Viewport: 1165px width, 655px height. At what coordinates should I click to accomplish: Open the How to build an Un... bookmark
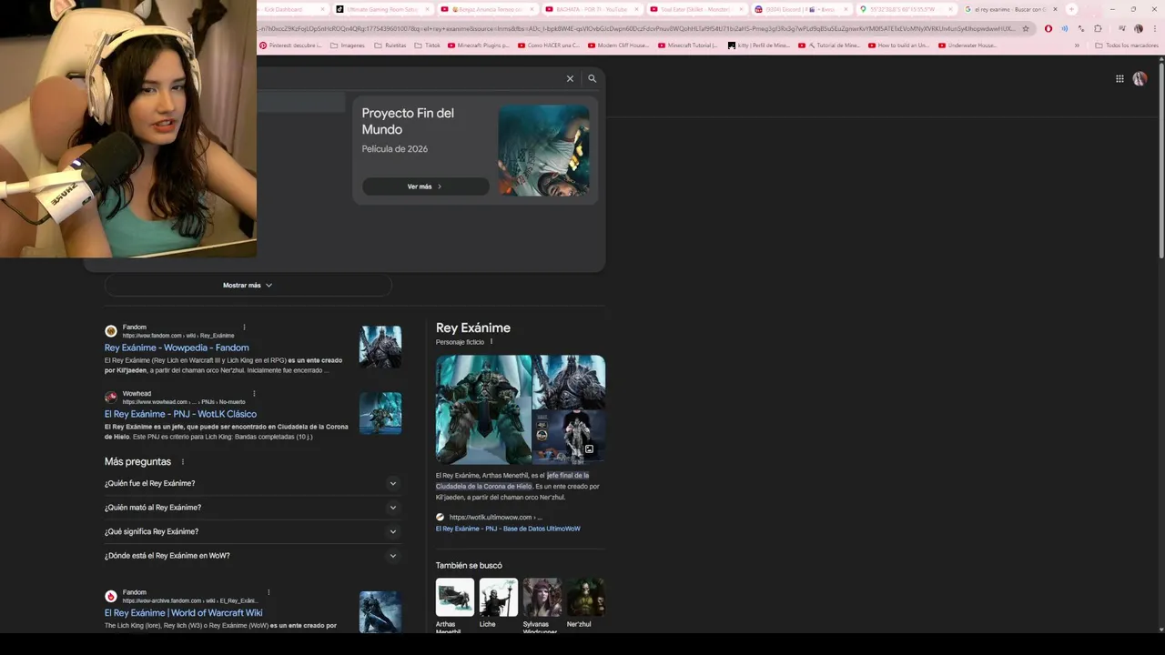pyautogui.click(x=899, y=45)
